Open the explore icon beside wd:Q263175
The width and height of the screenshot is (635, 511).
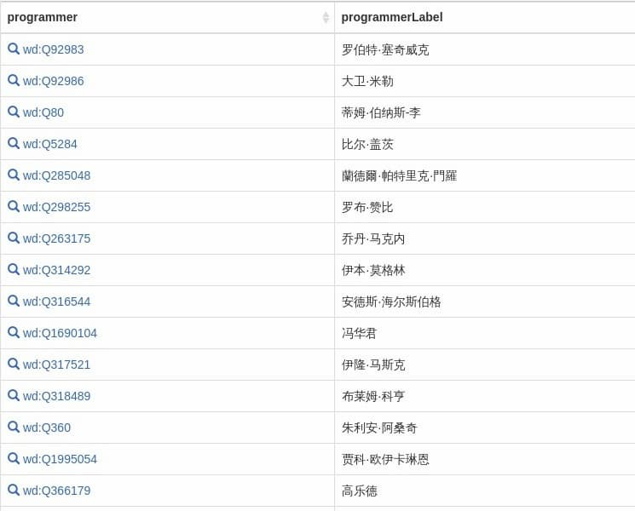(14, 238)
